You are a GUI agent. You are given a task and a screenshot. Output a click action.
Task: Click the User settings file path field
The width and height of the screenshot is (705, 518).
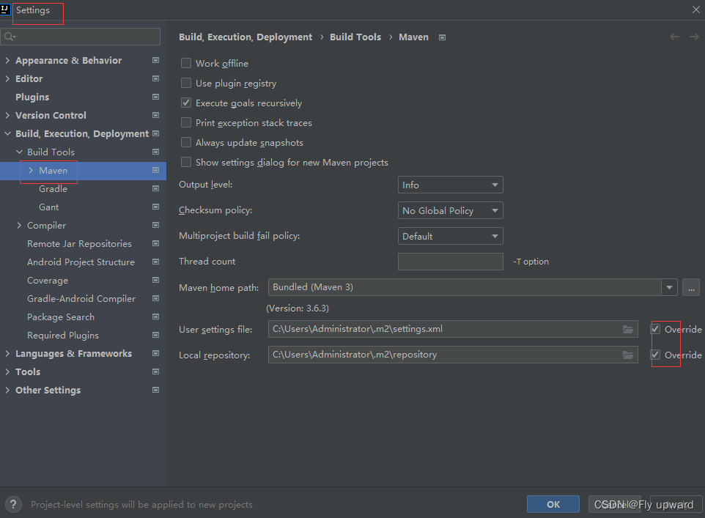pos(453,329)
